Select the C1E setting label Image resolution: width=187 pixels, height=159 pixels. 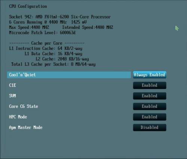click(x=12, y=85)
